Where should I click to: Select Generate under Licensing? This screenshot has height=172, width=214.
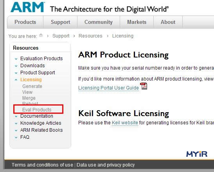pos(32,86)
